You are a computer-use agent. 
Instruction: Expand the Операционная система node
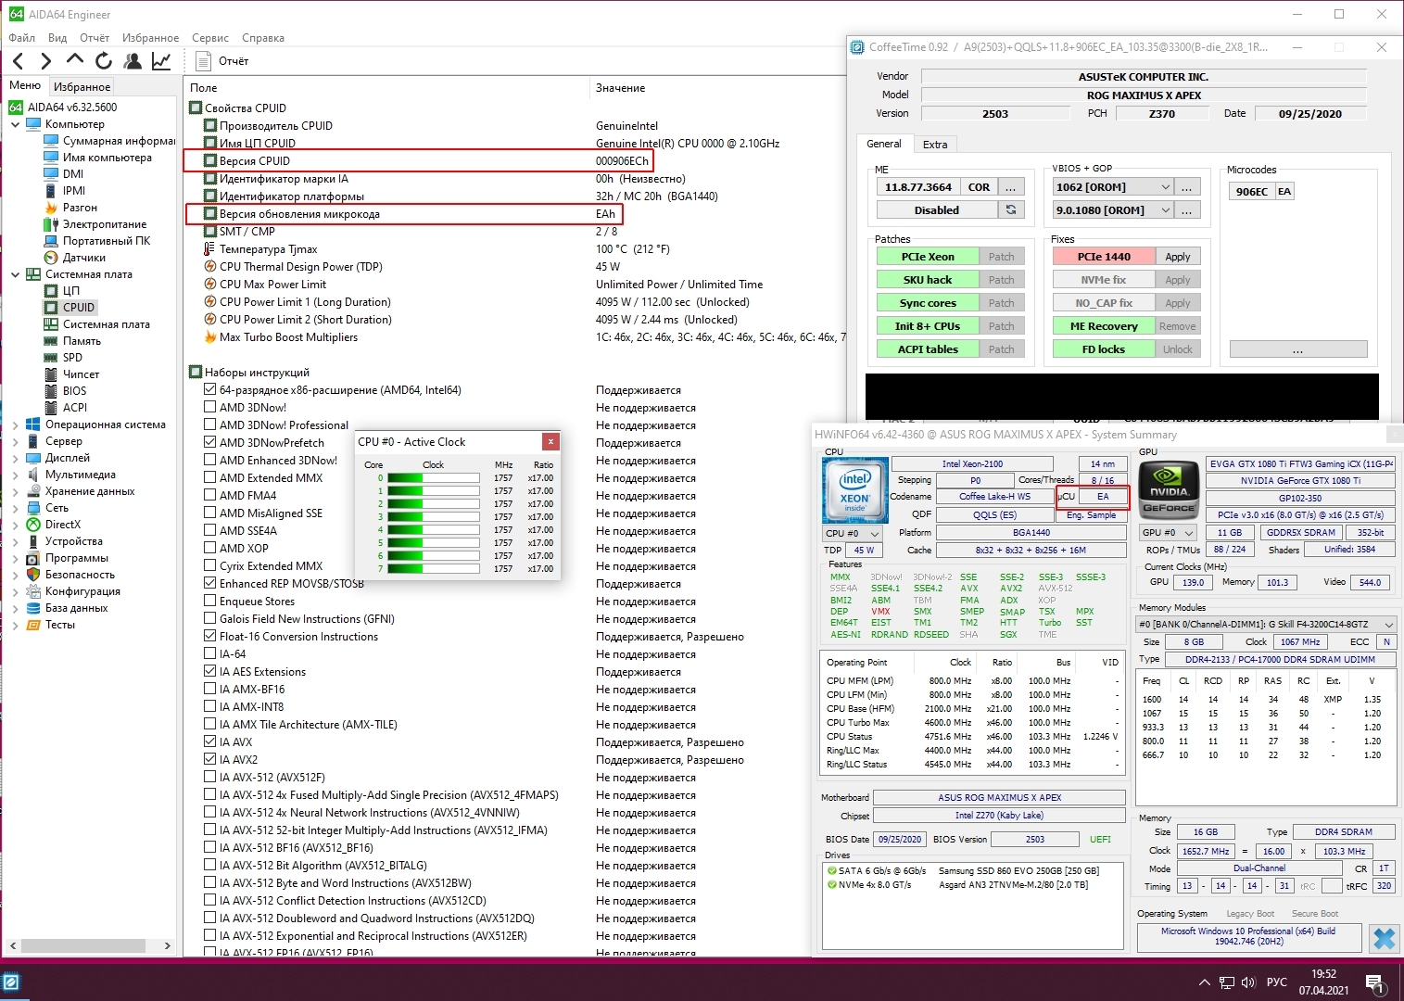point(16,424)
